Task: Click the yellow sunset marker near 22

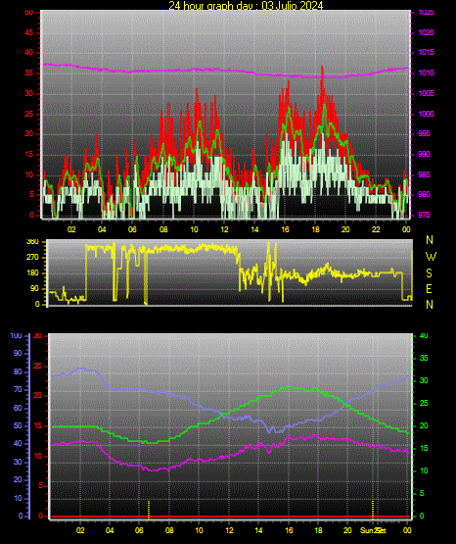Action: (x=373, y=510)
